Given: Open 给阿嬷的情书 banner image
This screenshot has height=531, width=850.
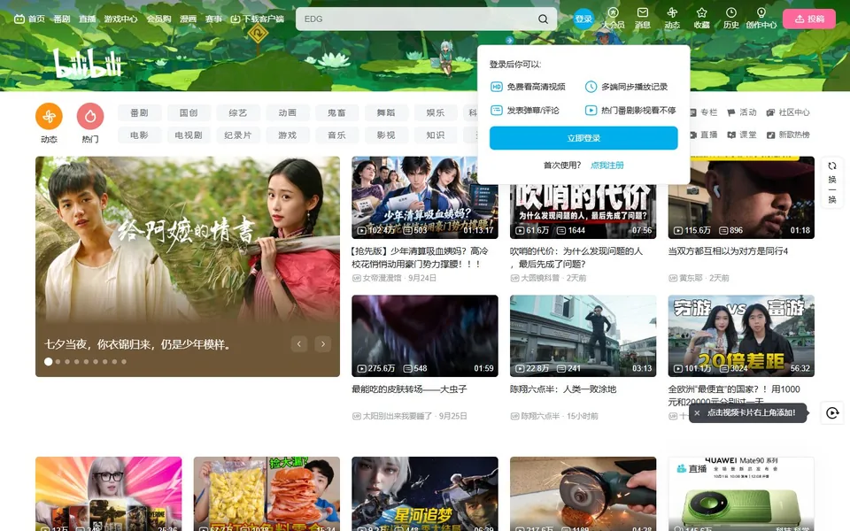Looking at the screenshot, I should pyautogui.click(x=188, y=266).
